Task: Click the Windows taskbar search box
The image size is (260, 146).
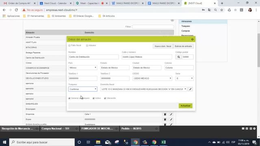Action: [42, 142]
